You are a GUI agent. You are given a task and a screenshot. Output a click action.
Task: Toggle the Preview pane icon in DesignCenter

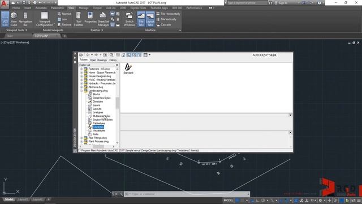[x=134, y=55]
